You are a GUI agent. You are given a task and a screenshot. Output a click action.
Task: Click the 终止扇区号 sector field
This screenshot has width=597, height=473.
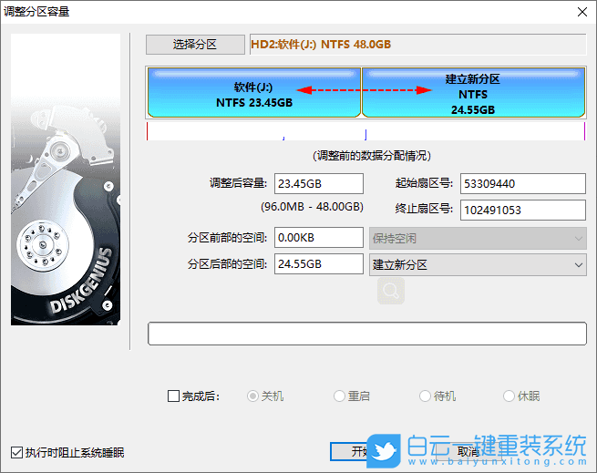click(x=522, y=211)
